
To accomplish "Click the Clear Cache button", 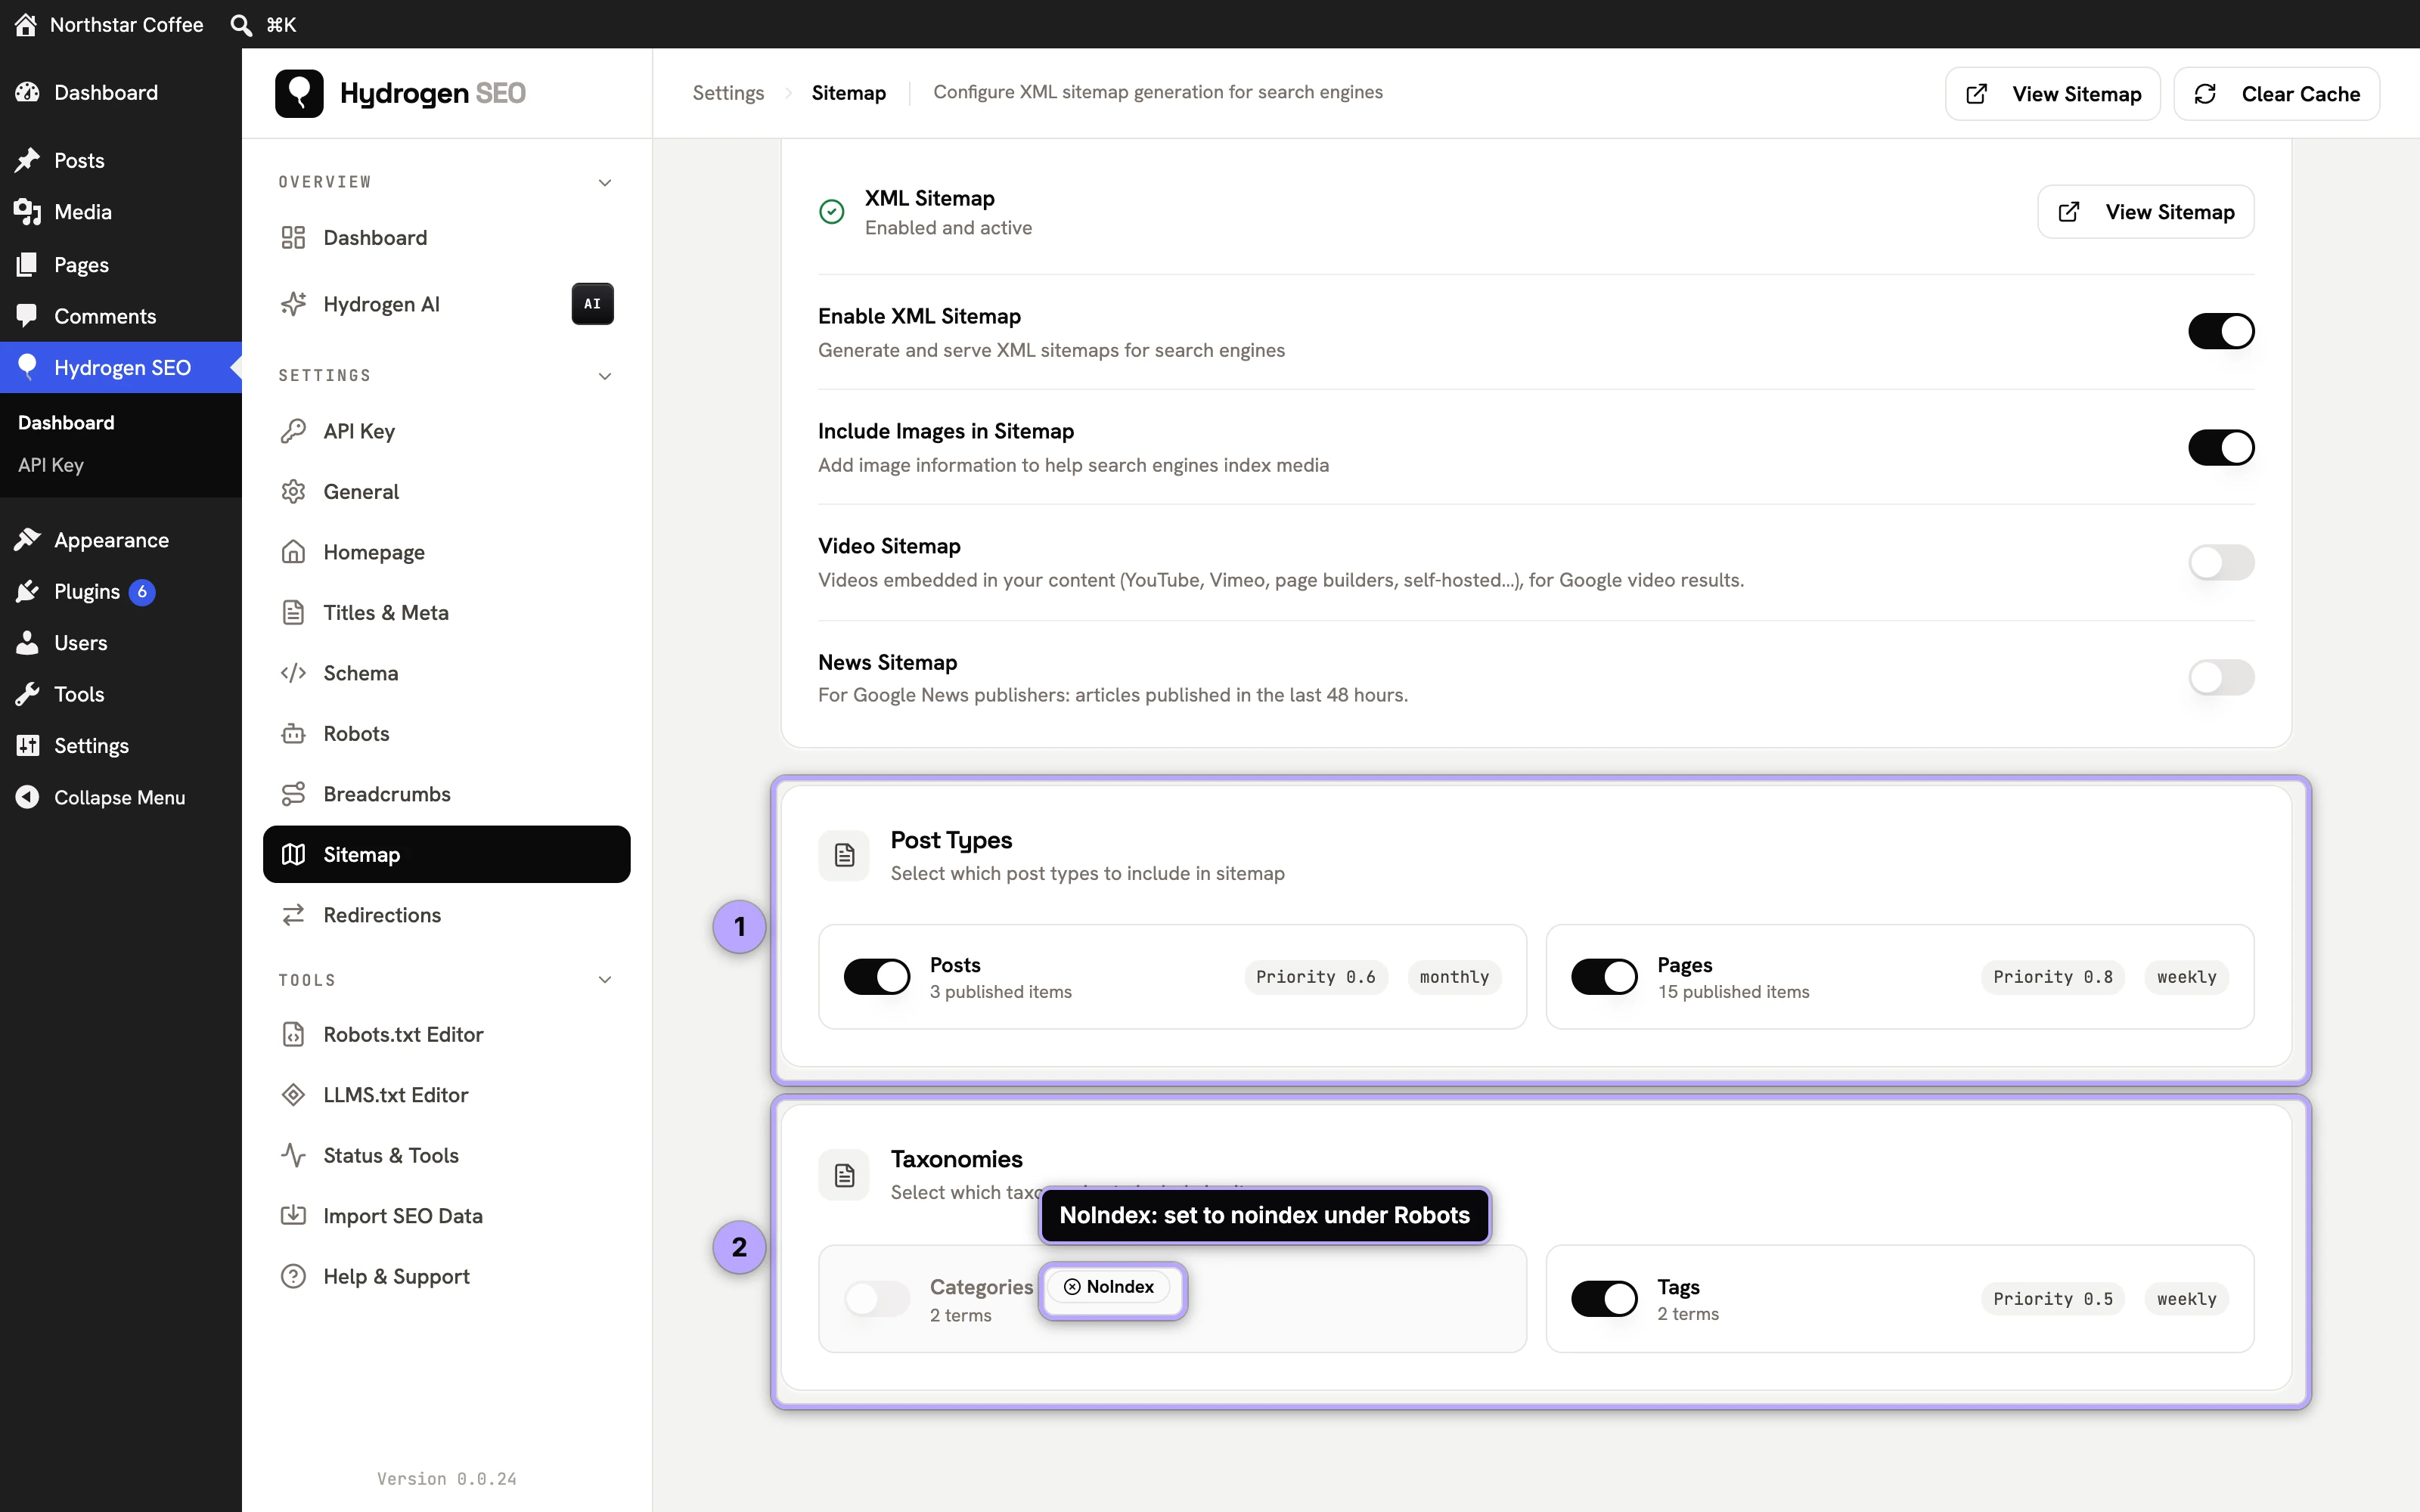I will click(x=2277, y=94).
